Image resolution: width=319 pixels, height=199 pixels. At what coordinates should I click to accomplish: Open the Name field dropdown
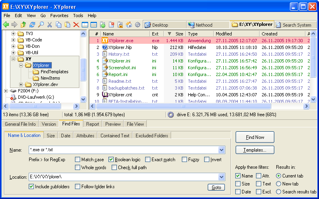click(x=221, y=150)
